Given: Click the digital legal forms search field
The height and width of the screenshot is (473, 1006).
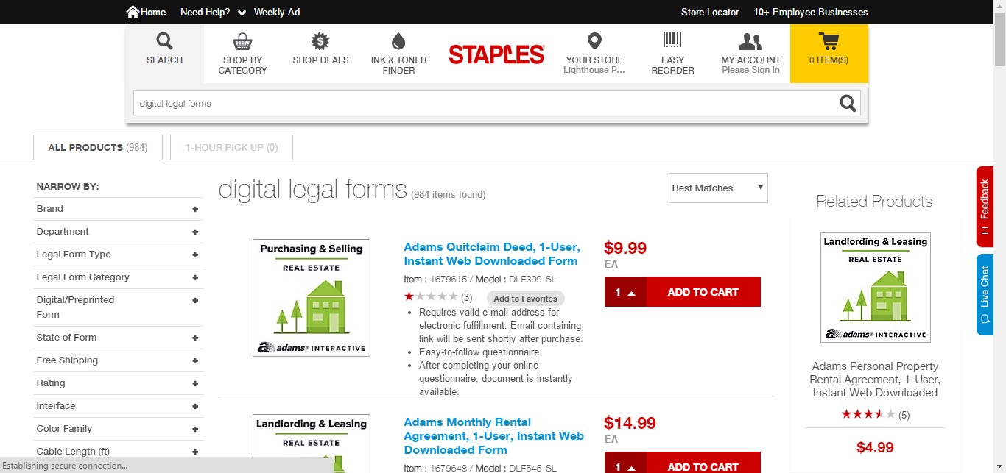Looking at the screenshot, I should 479,104.
